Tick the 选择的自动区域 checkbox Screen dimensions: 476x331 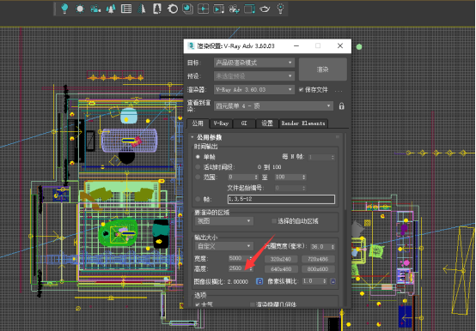pyautogui.click(x=274, y=221)
